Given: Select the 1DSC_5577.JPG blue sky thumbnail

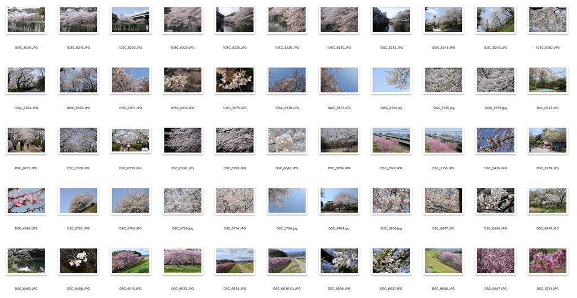Looking at the screenshot, I should (x=339, y=80).
